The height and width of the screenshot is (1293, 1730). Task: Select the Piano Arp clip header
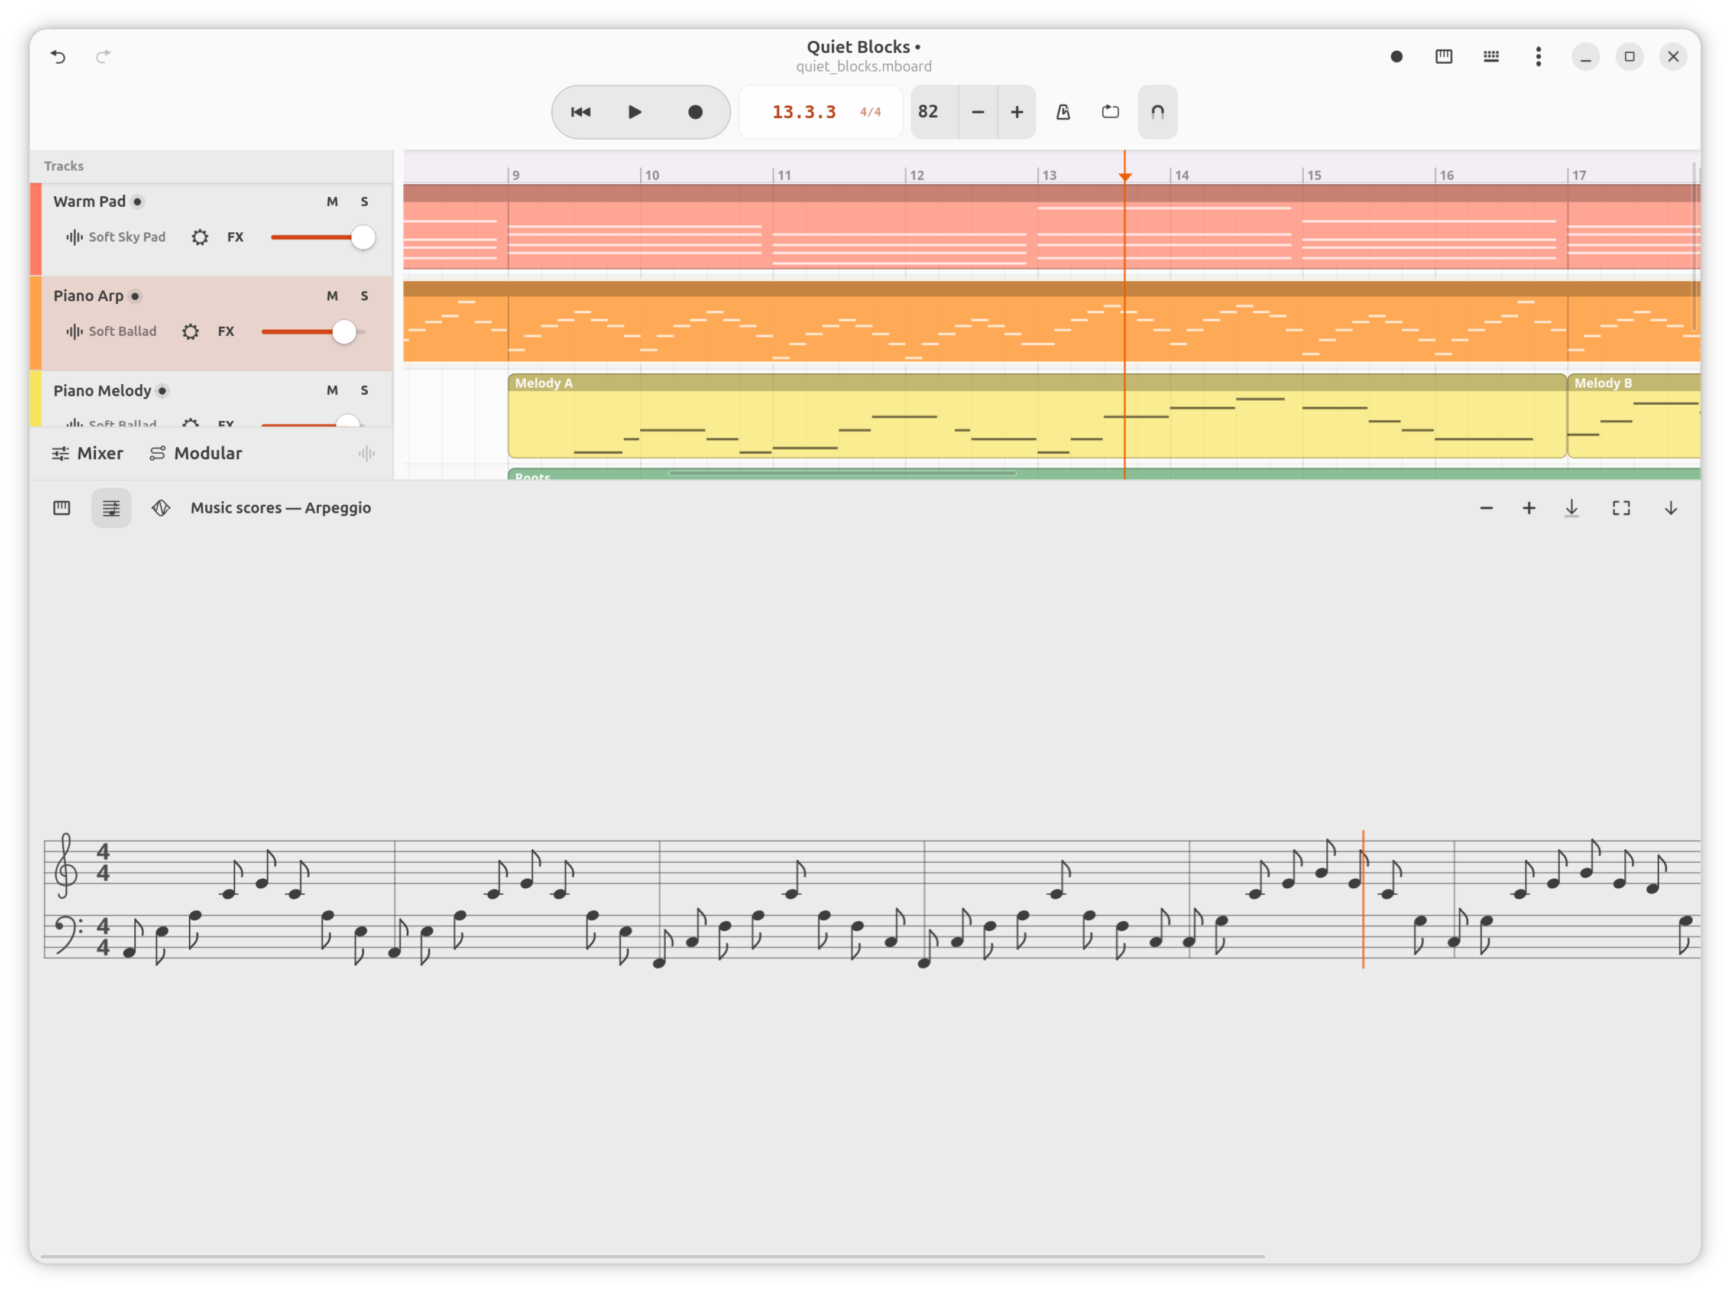click(x=1052, y=288)
